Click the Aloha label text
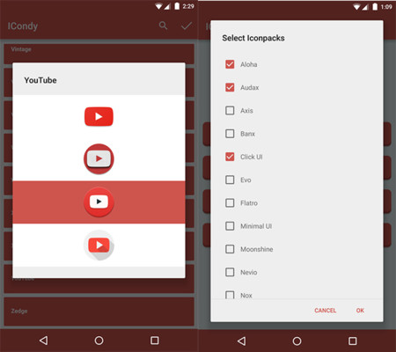The width and height of the screenshot is (396, 352). coord(249,64)
